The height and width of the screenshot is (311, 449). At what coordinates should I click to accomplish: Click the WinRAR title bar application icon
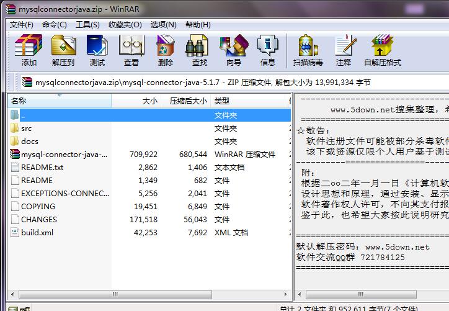(x=11, y=9)
